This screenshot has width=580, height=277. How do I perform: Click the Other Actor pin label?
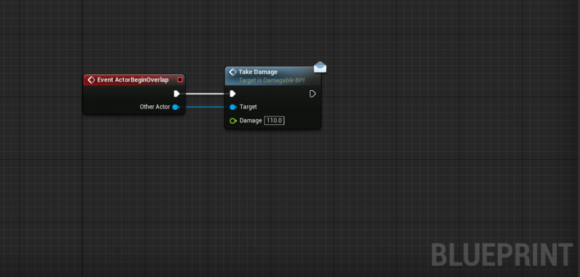154,107
